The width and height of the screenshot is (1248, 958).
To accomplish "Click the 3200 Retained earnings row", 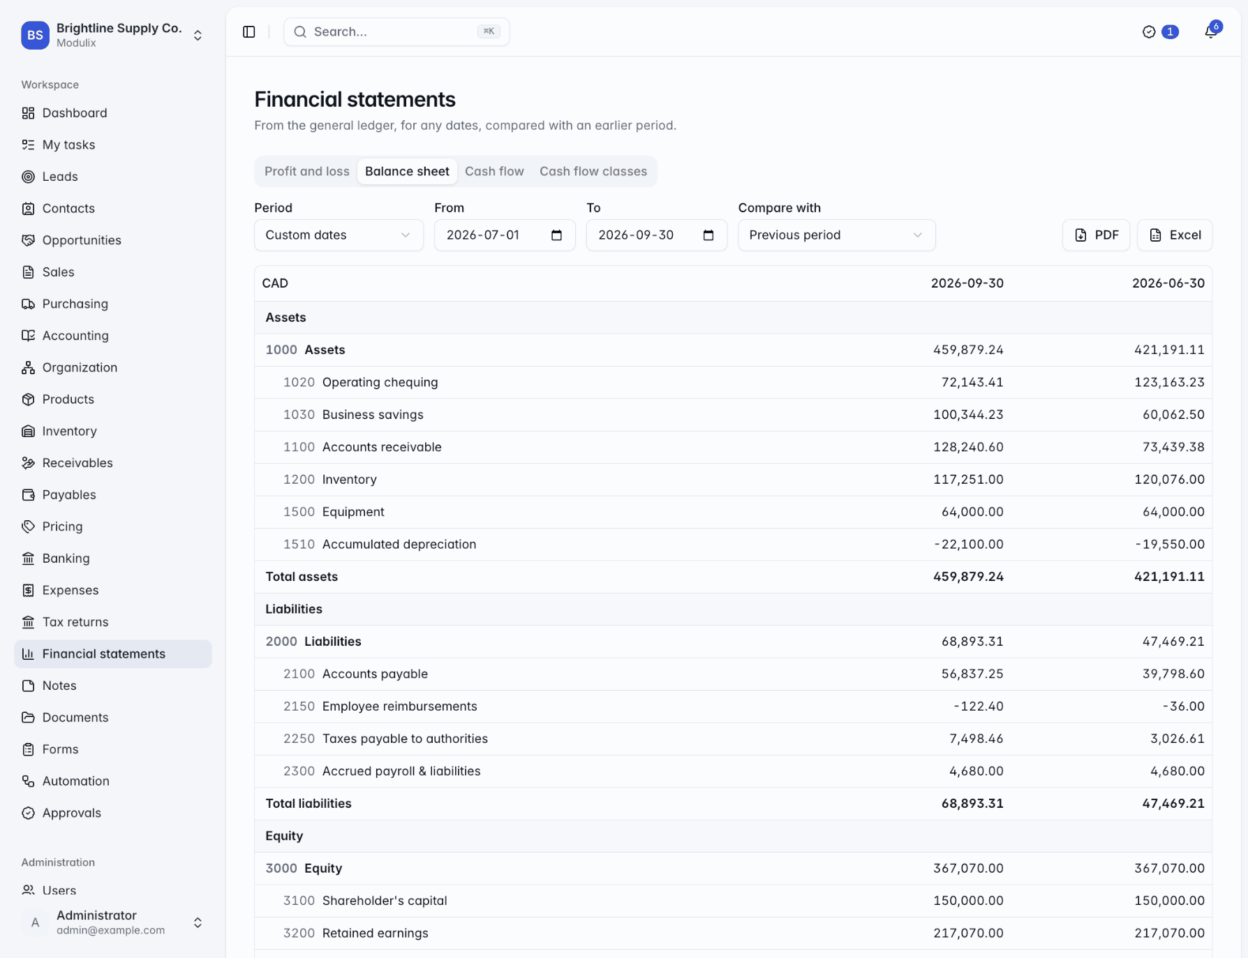I will pyautogui.click(x=733, y=934).
